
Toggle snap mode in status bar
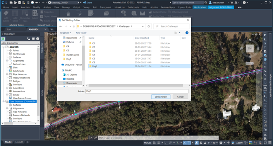pyautogui.click(x=158, y=143)
